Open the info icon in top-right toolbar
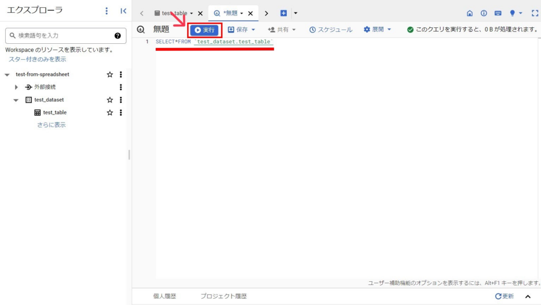 483,13
